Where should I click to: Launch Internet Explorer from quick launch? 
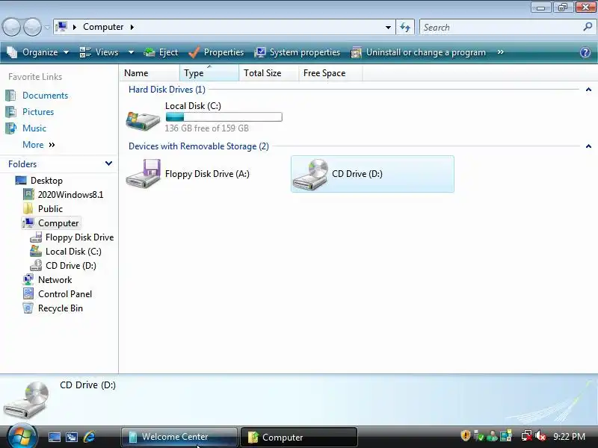(89, 437)
